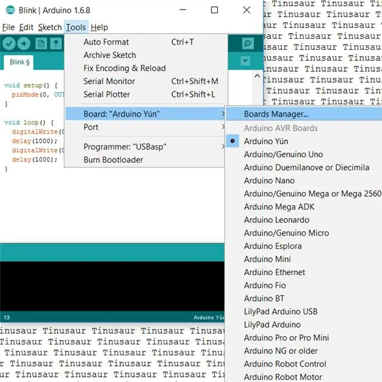The image size is (382, 382).
Task: Select Arduino Nano board
Action: (x=304, y=181)
